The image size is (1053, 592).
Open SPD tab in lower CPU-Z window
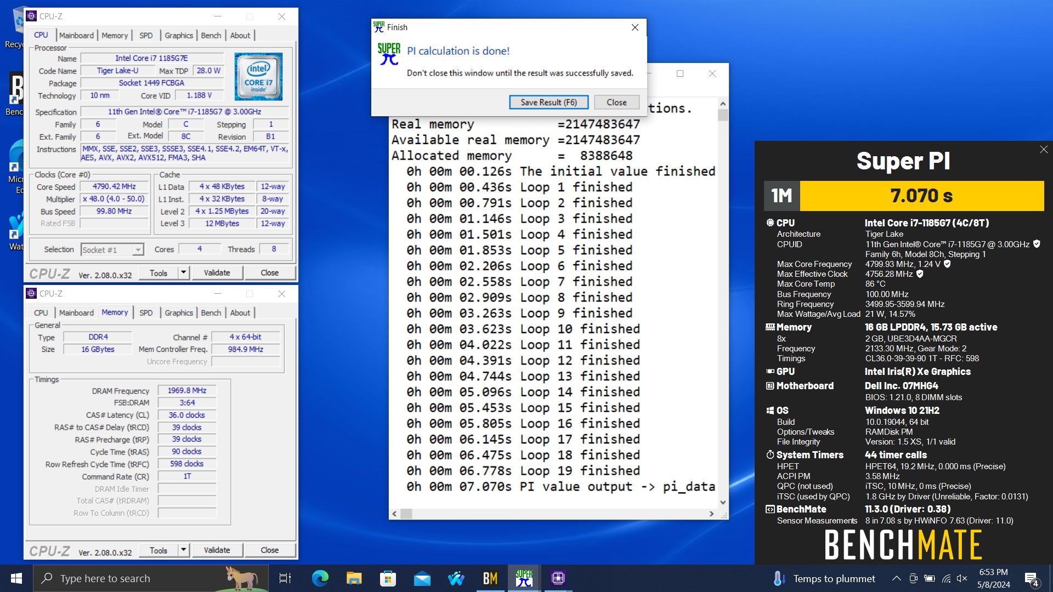[146, 312]
